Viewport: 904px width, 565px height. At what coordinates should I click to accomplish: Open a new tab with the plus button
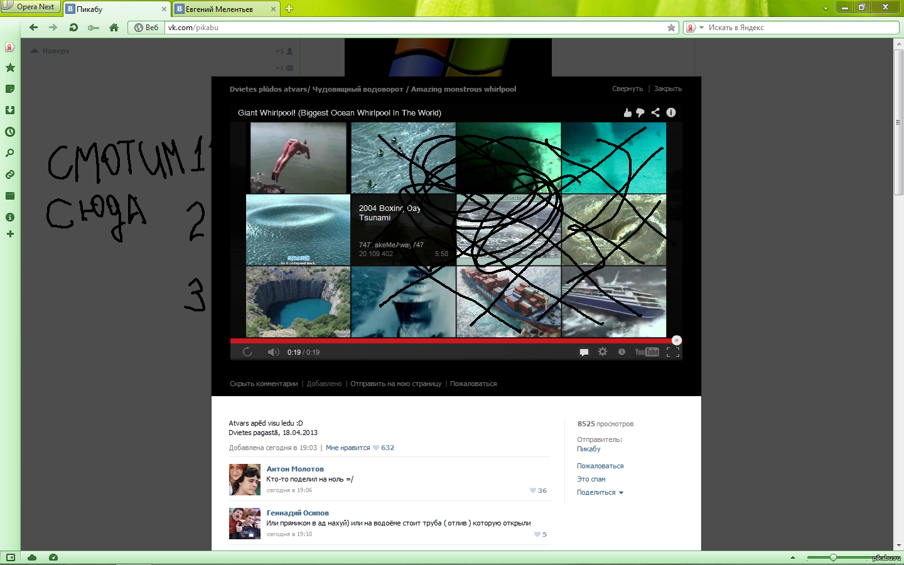point(289,9)
